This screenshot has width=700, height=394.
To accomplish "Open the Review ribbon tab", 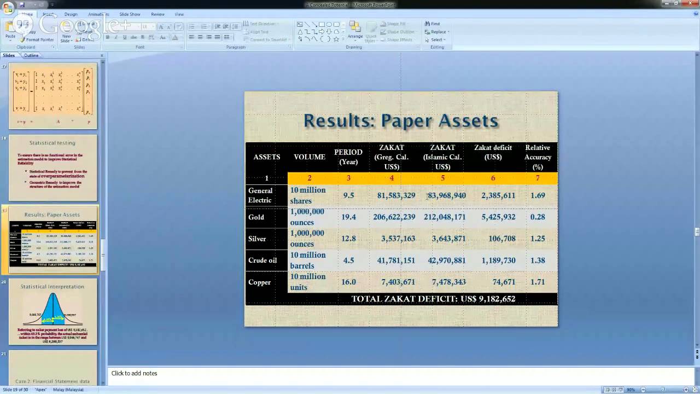I will pos(158,14).
